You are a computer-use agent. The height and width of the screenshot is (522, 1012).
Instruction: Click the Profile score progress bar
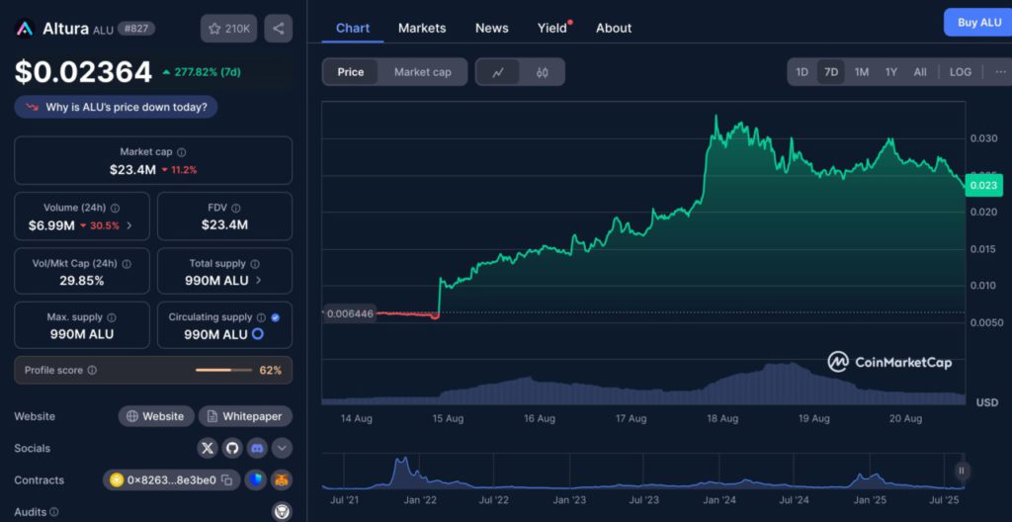click(226, 370)
